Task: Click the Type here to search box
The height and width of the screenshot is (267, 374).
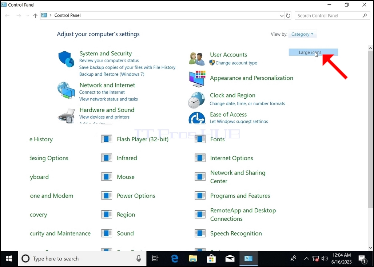Action: pyautogui.click(x=82, y=259)
